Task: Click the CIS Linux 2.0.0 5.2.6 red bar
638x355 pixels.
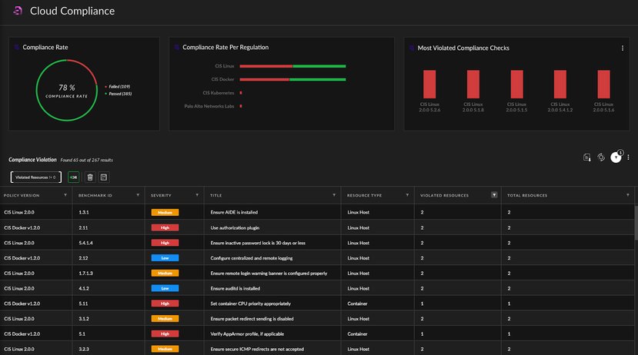Action: pyautogui.click(x=429, y=84)
